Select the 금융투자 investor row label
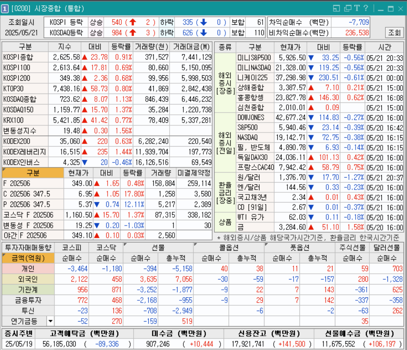The image size is (407, 350). tap(28, 300)
